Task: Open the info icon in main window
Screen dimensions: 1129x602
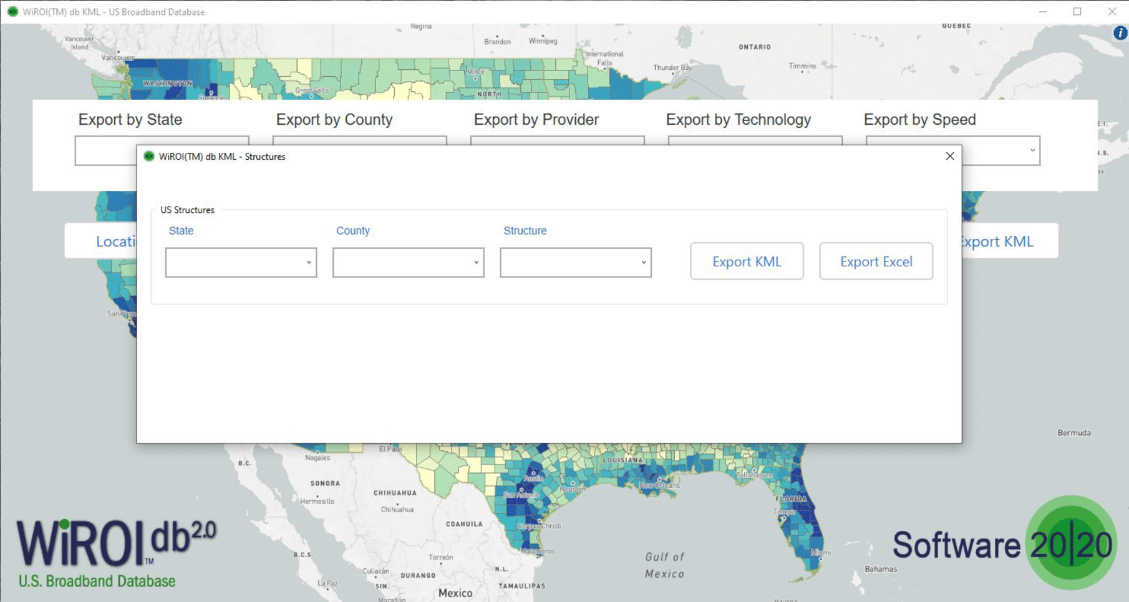Action: [x=1120, y=32]
